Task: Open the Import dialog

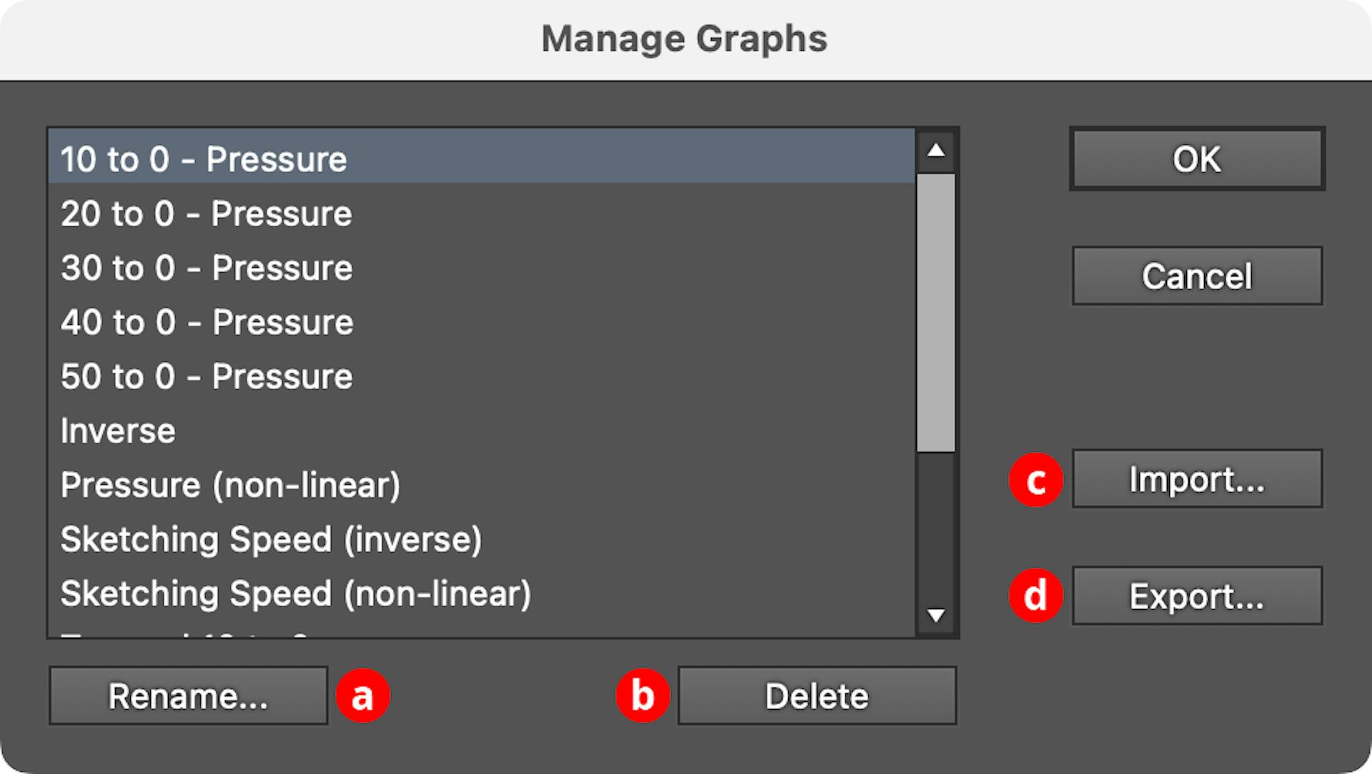Action: tap(1196, 479)
